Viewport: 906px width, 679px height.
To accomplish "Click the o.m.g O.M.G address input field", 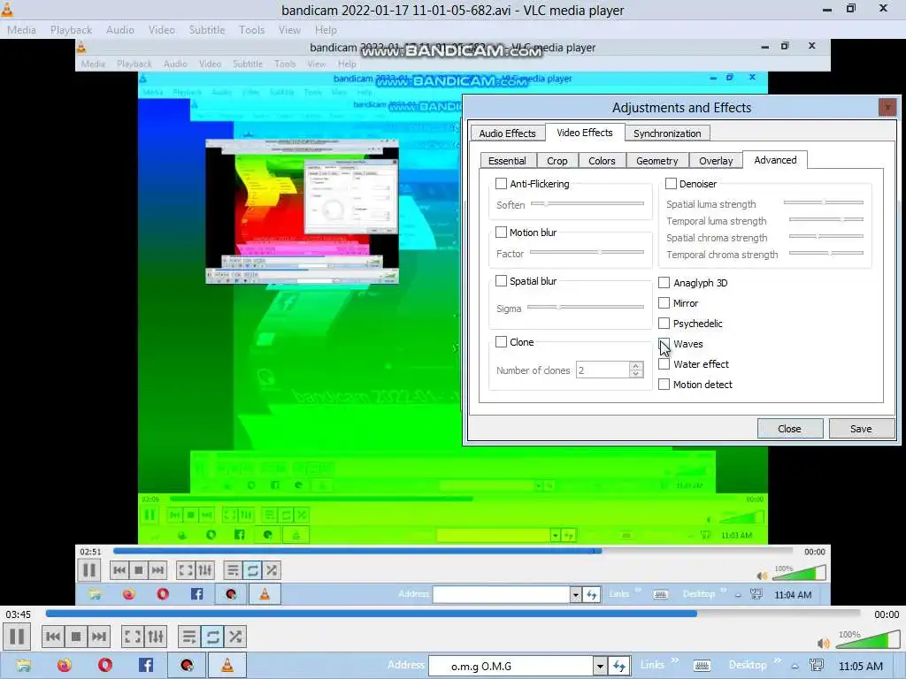I will [x=511, y=667].
